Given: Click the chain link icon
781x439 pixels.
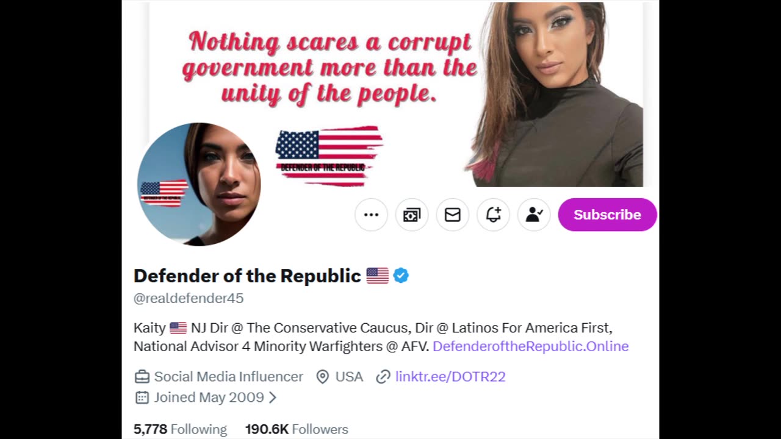Looking at the screenshot, I should pos(383,377).
